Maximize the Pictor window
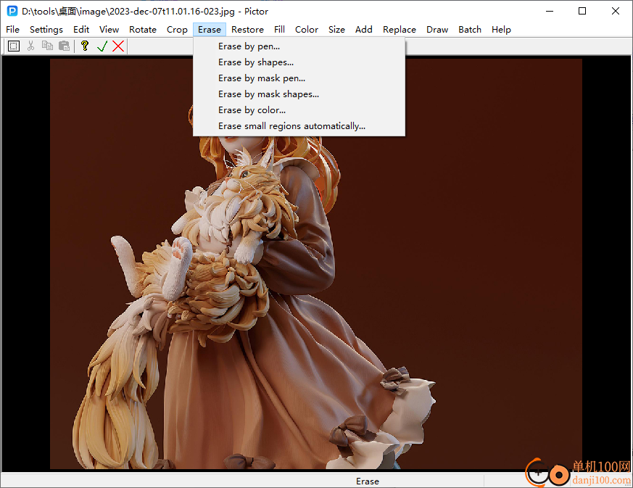This screenshot has height=488, width=633. (582, 11)
